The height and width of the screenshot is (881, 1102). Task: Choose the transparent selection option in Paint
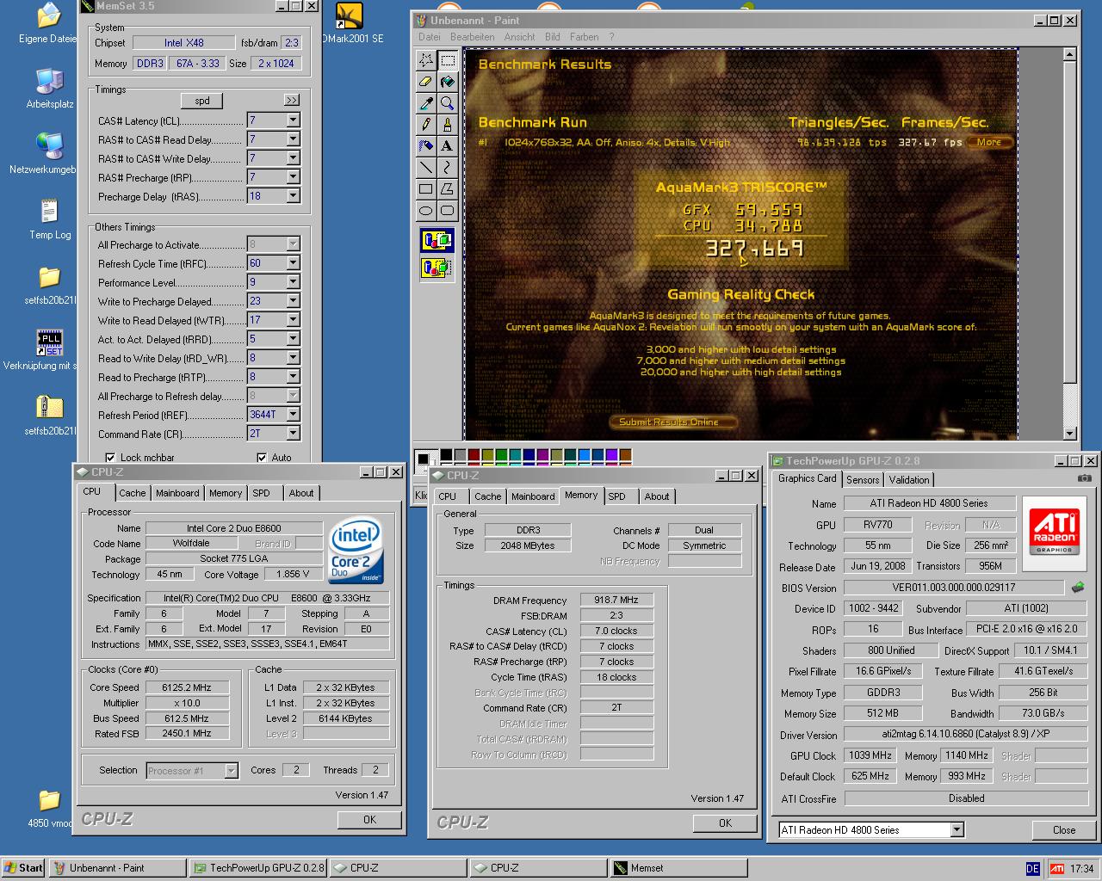pyautogui.click(x=436, y=268)
